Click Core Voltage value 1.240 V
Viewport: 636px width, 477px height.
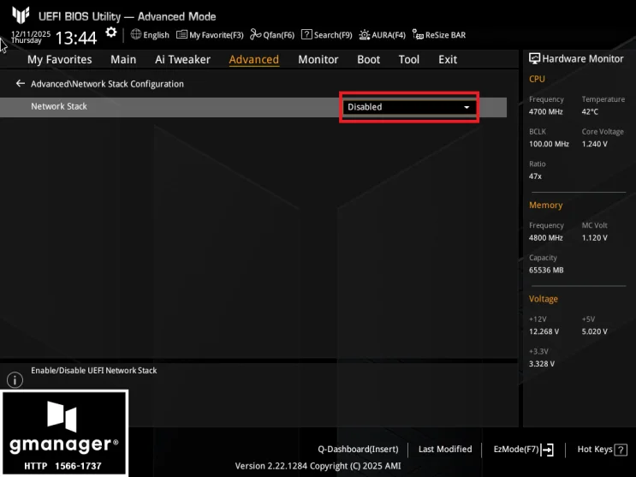click(594, 144)
